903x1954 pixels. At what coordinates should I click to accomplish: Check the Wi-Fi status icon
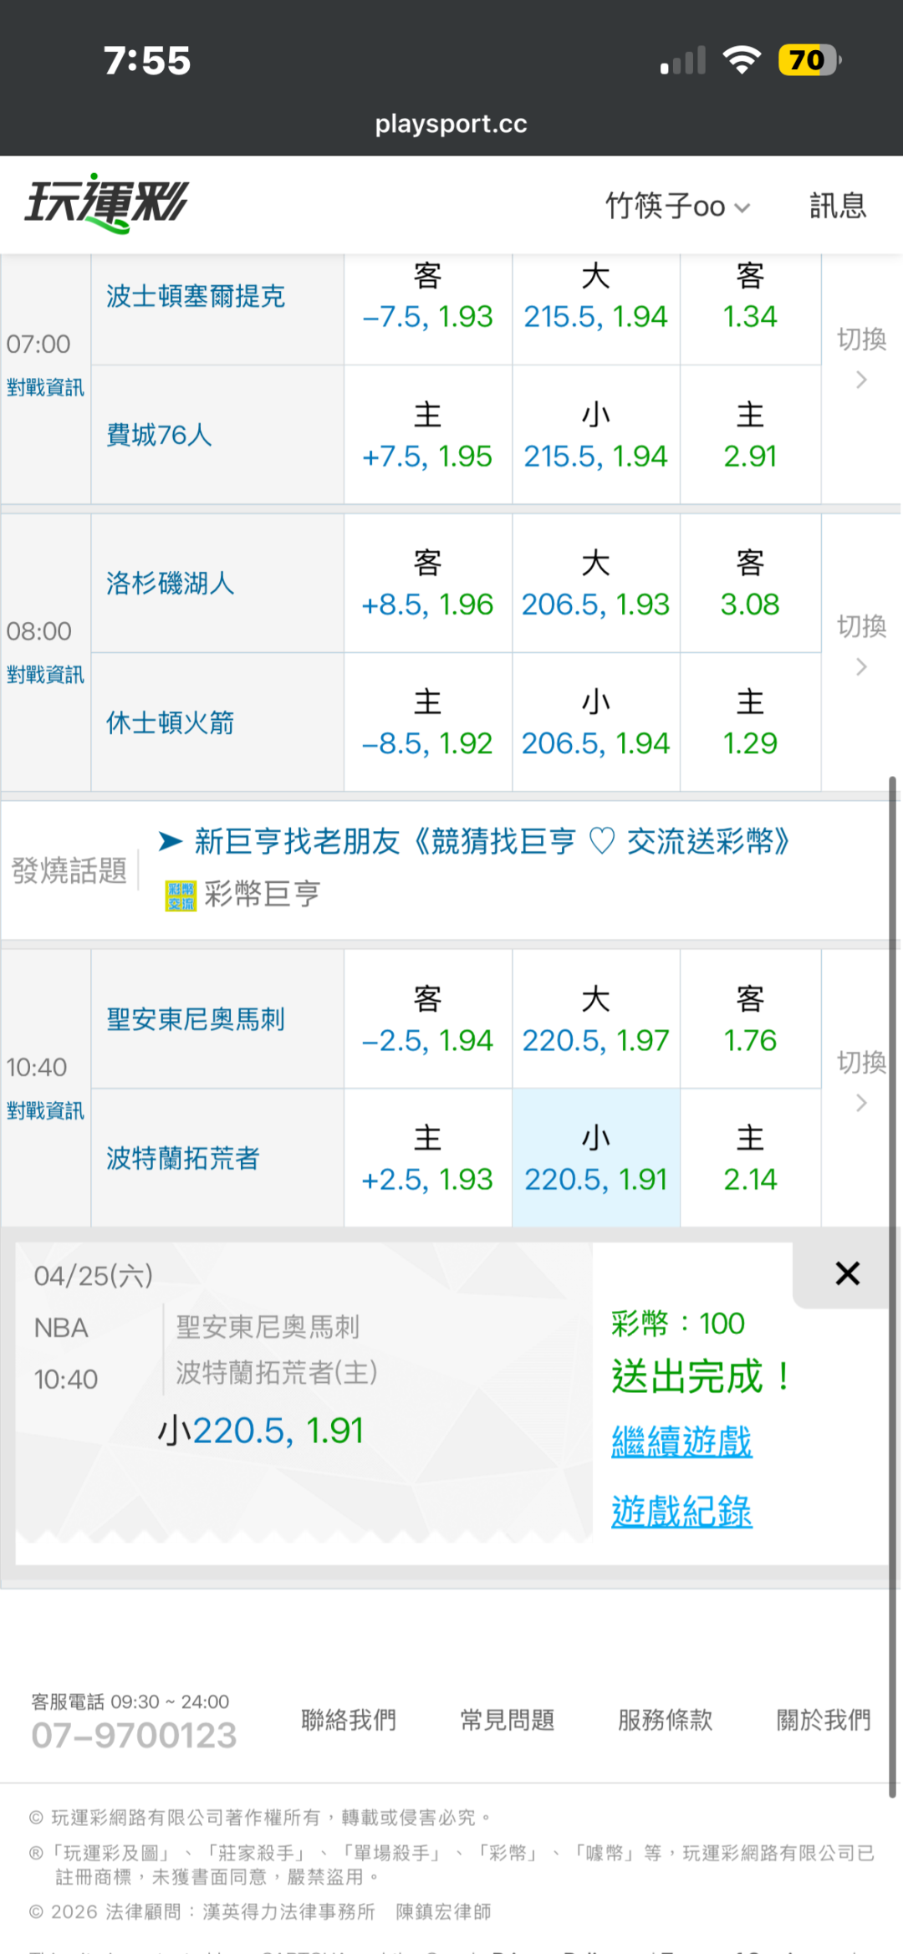pyautogui.click(x=742, y=60)
